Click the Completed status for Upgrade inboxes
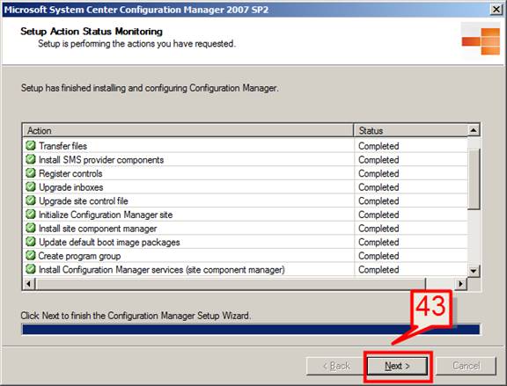The image size is (507, 386). [378, 187]
